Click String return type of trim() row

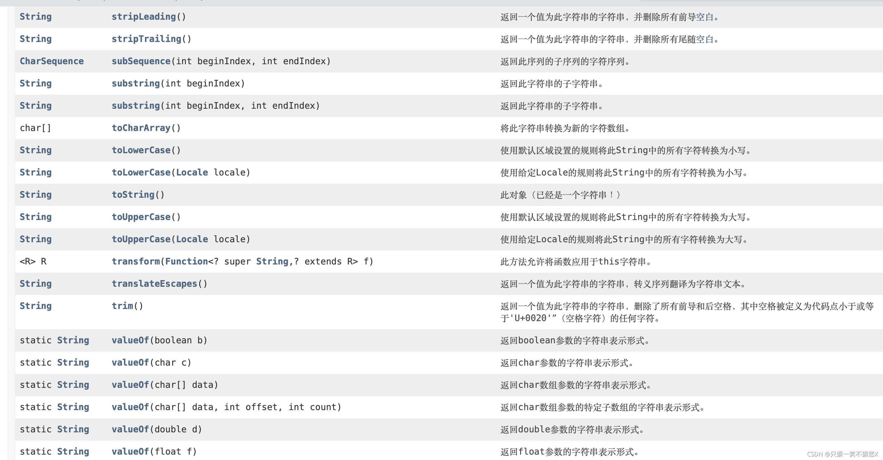click(x=35, y=306)
